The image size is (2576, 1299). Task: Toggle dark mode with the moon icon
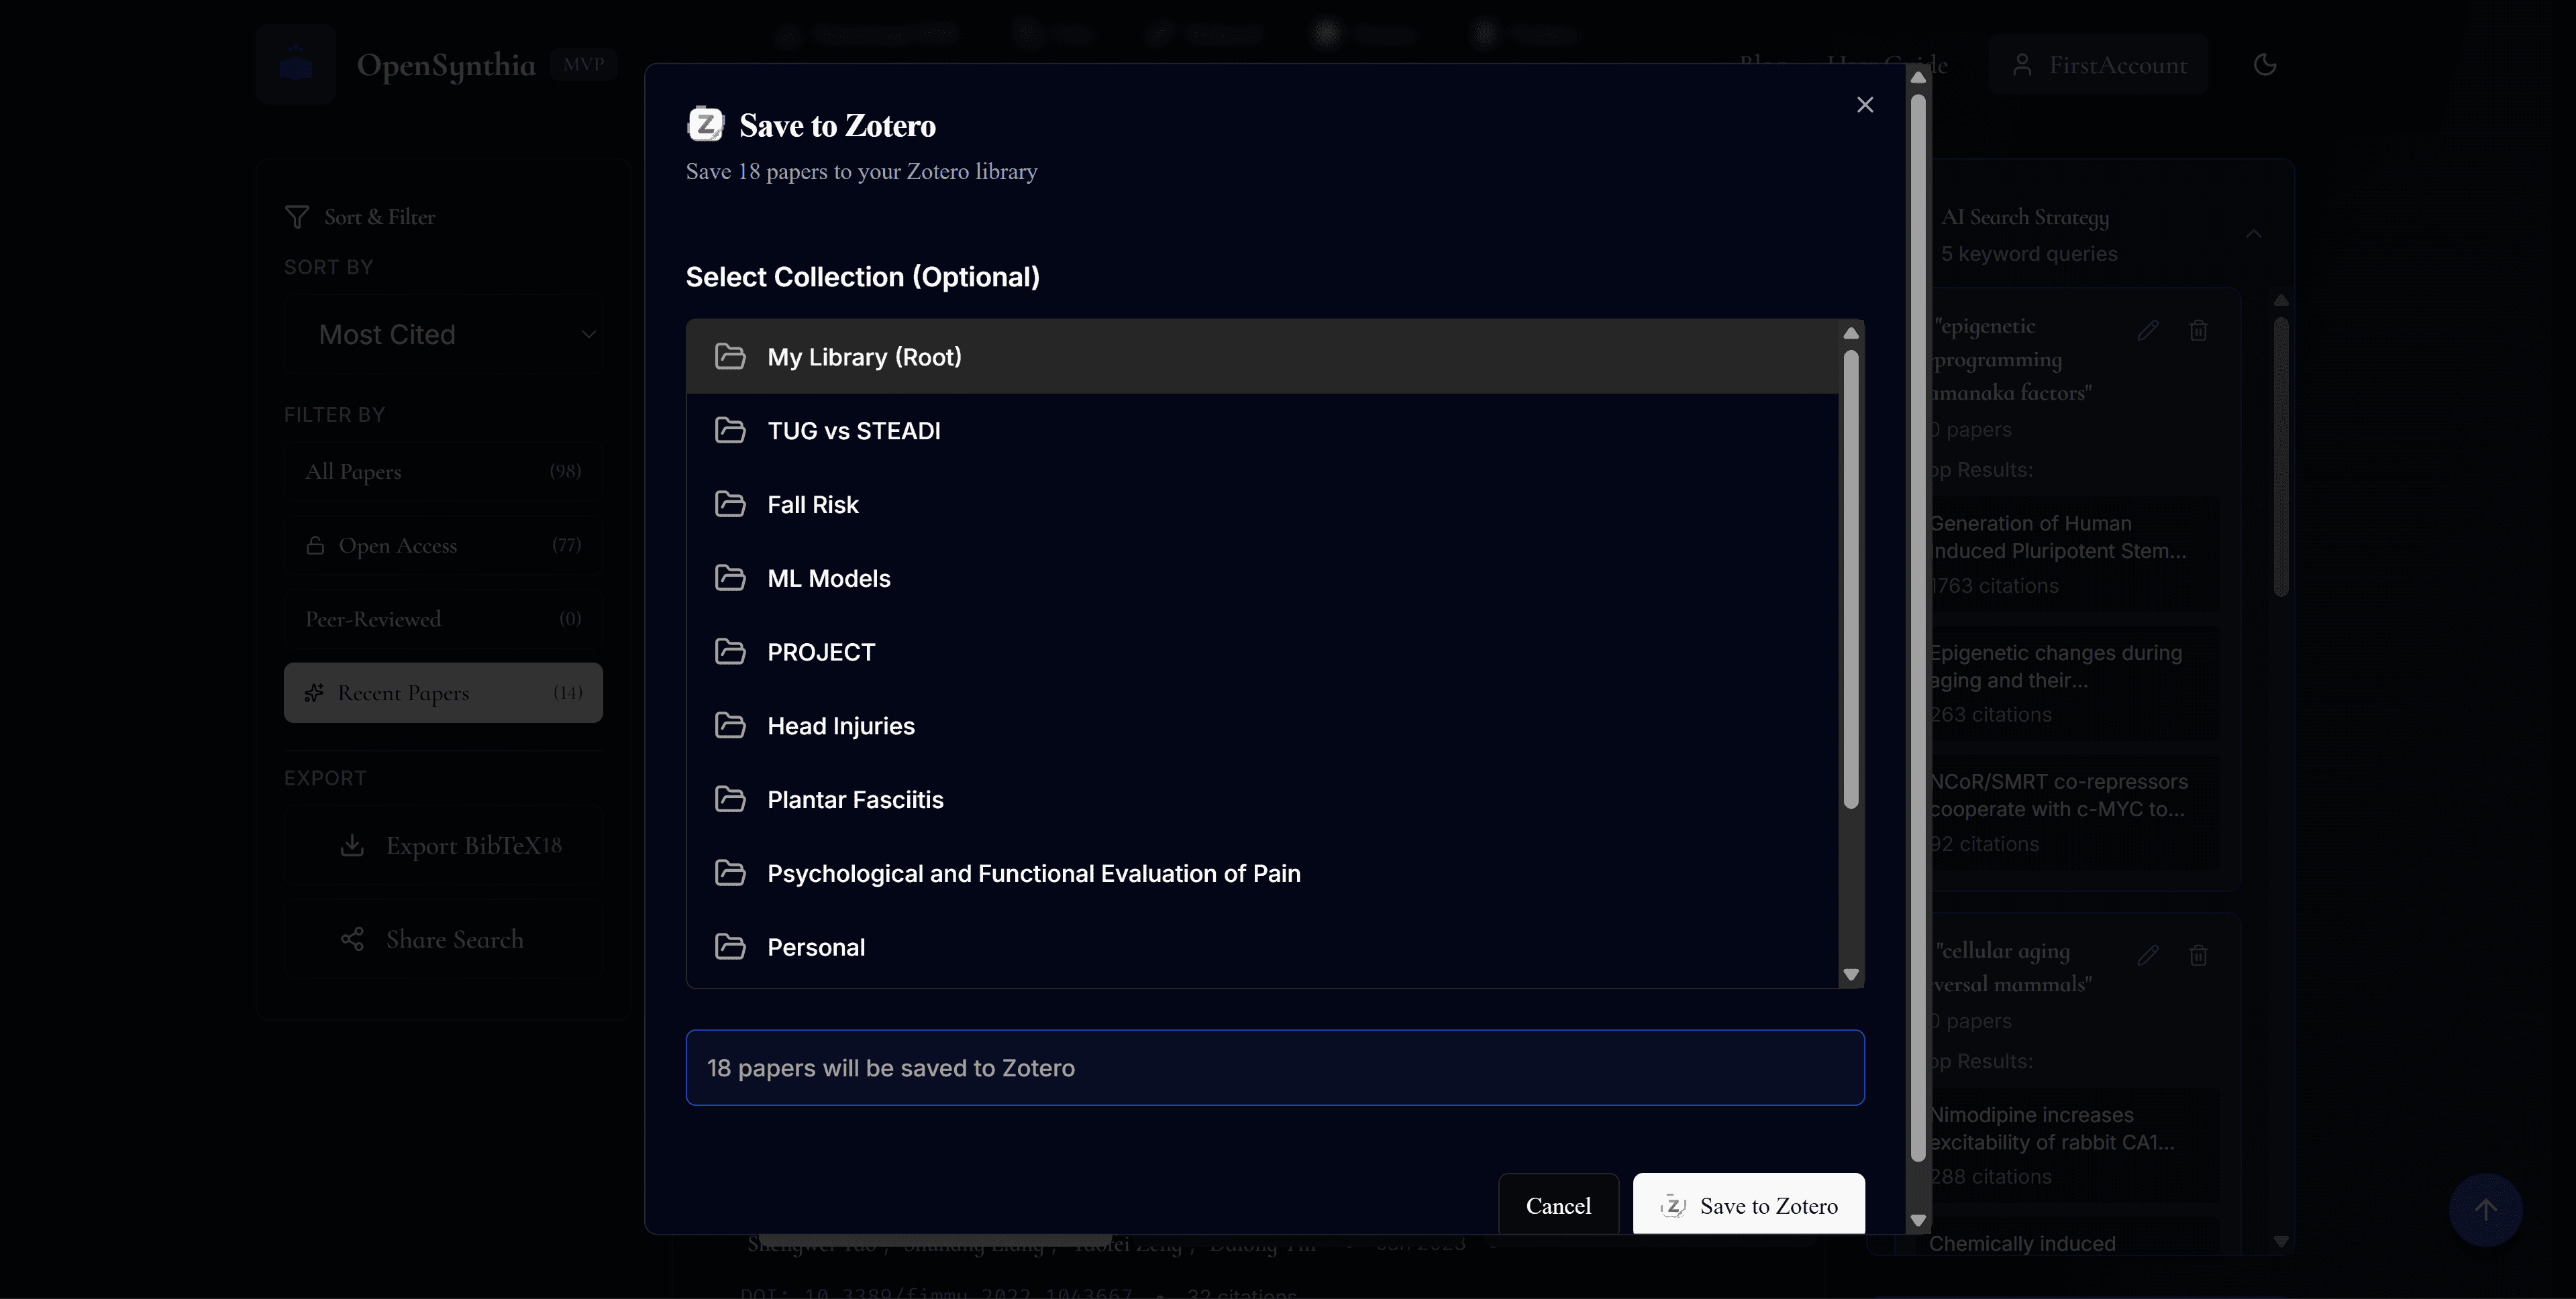(x=2265, y=64)
